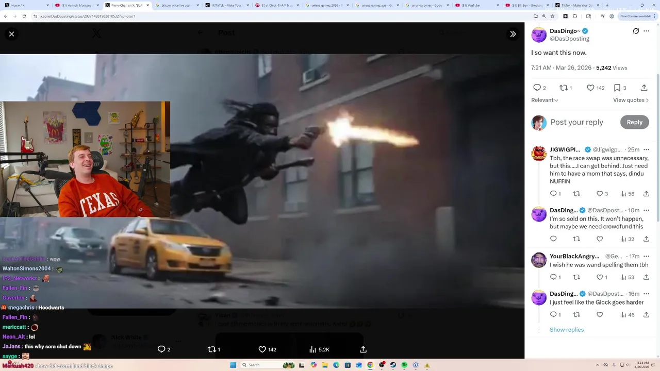Open Steam from the taskbar
Viewport: 660px width, 371px height.
tap(393, 365)
